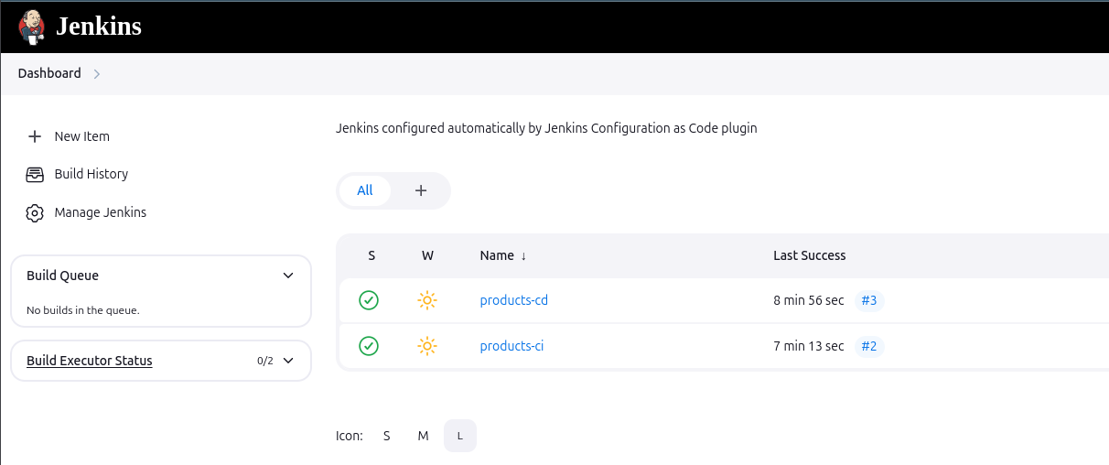Create a New Item

tap(81, 136)
